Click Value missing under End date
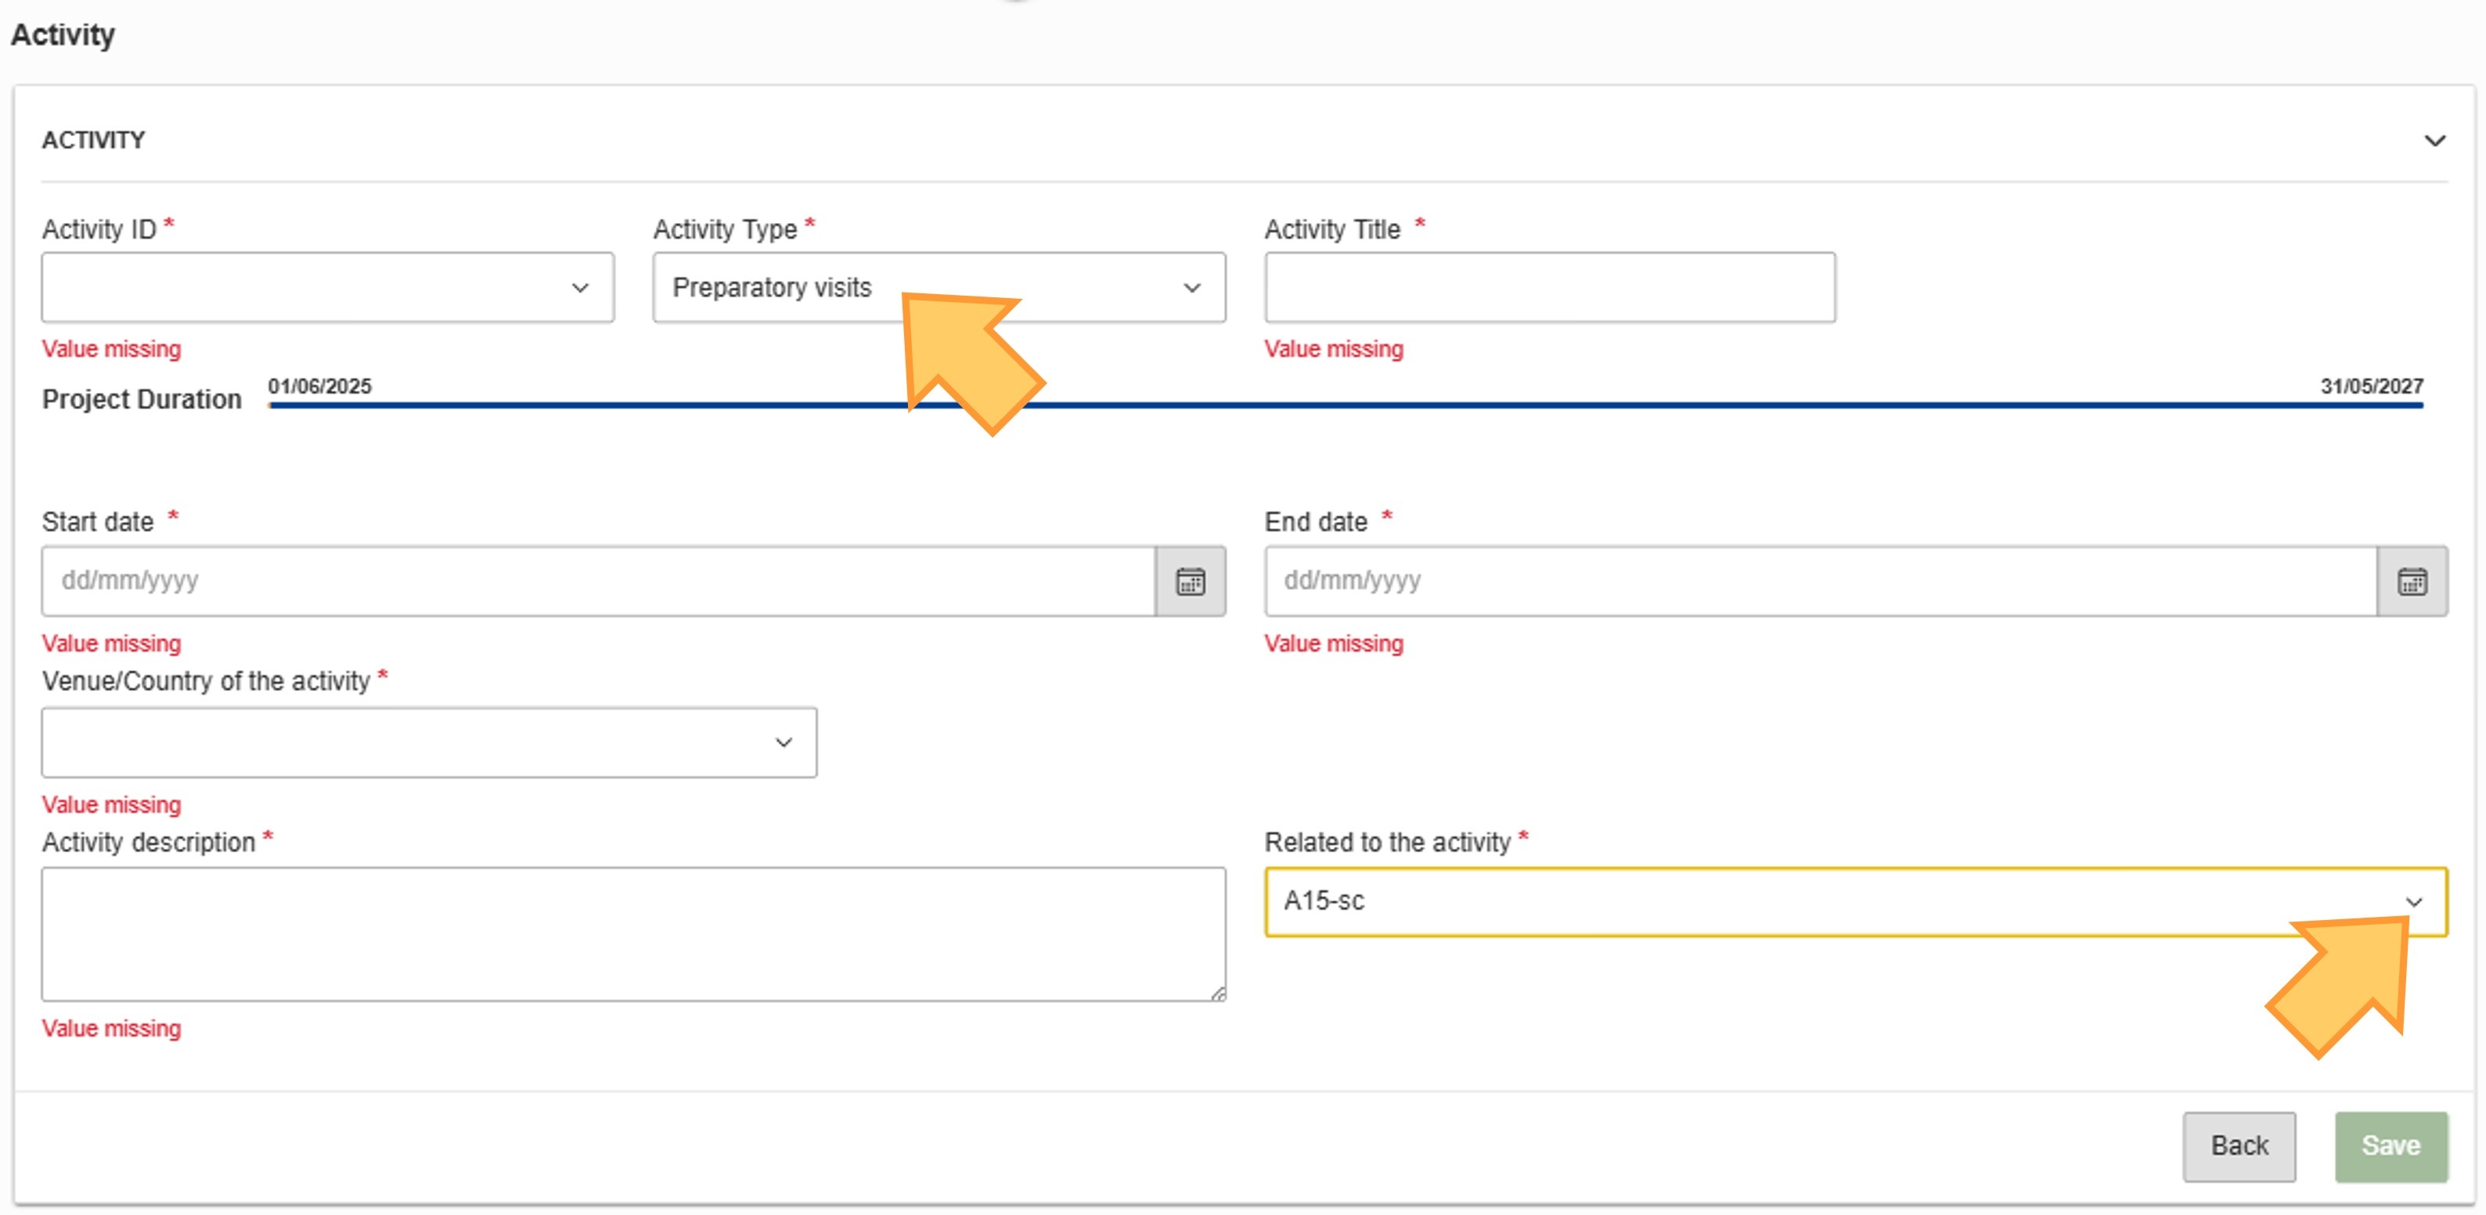Viewport: 2486px width, 1215px height. 1334,643
